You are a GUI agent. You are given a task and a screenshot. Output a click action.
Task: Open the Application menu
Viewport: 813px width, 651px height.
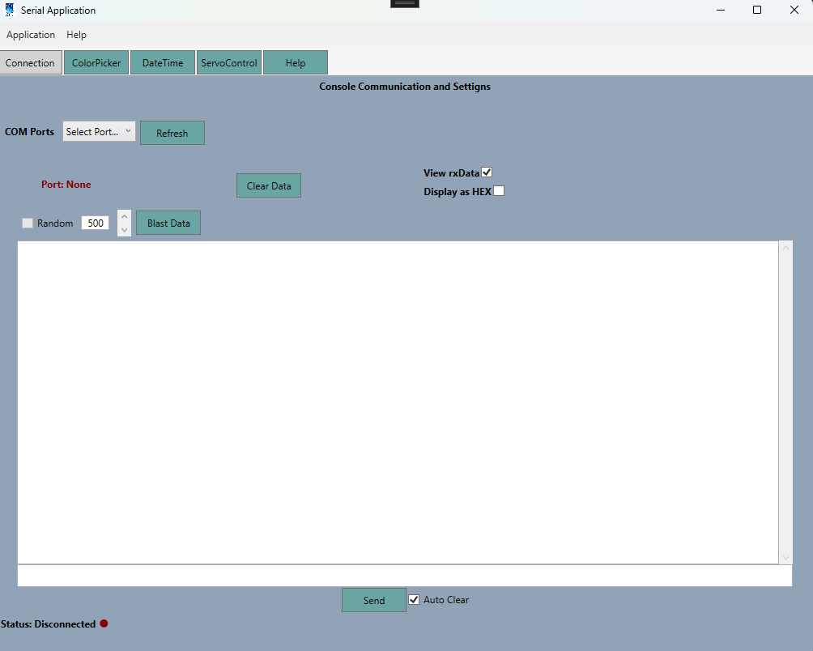click(31, 35)
